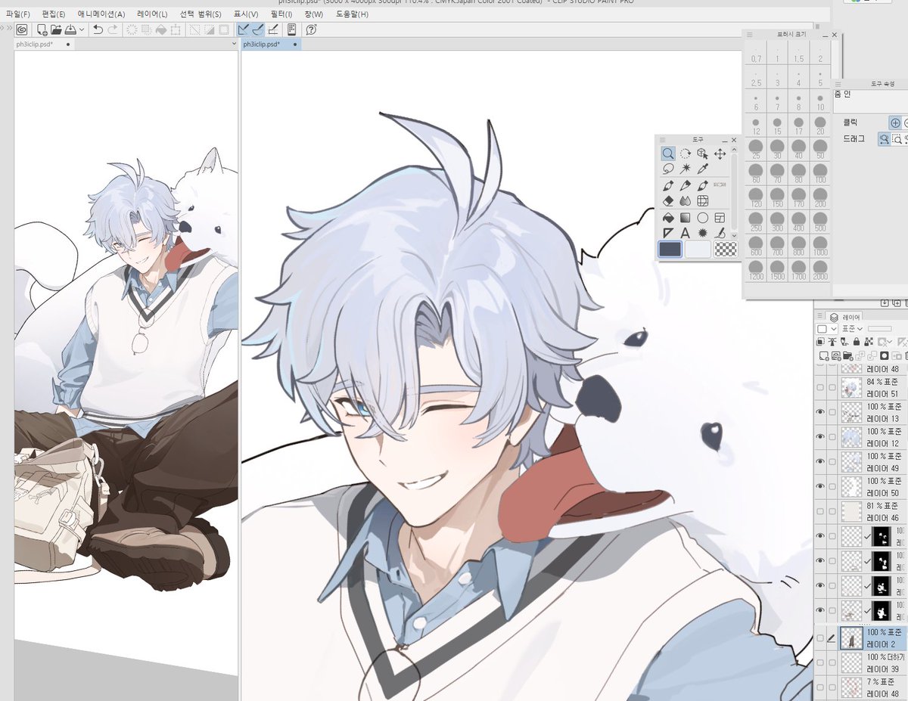Open the 레이어(L) menu
The image size is (908, 701).
tap(153, 14)
